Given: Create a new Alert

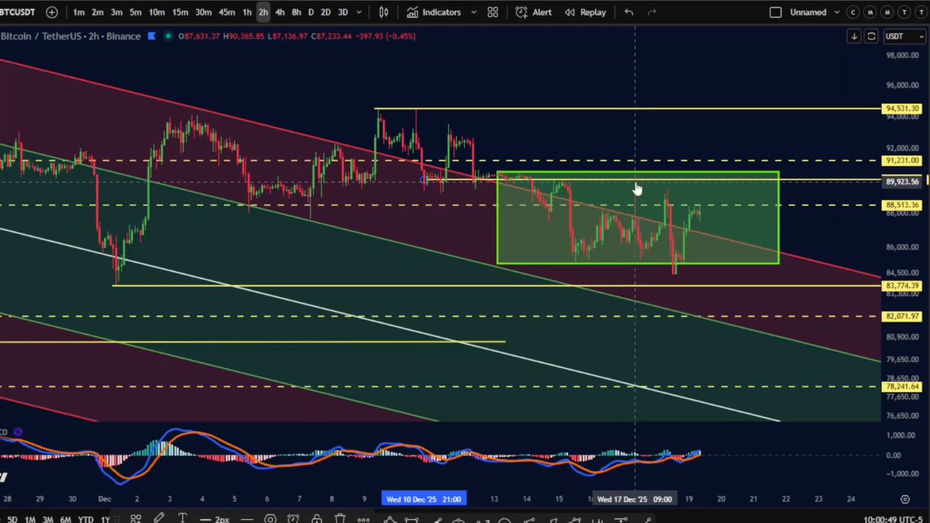Looking at the screenshot, I should pos(534,12).
